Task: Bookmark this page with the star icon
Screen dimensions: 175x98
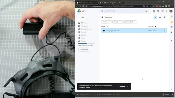Action: click(x=150, y=6)
